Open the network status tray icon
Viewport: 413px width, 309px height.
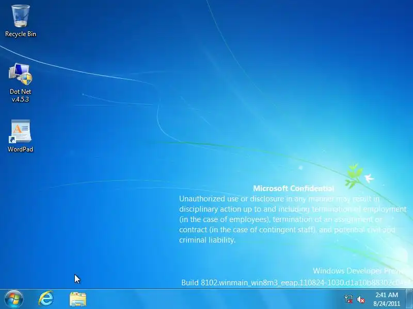[348, 299]
